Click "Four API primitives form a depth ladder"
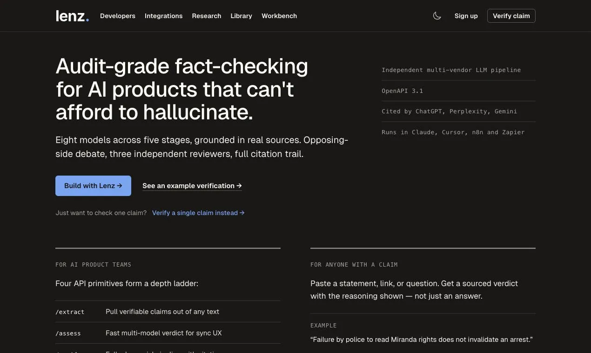Image resolution: width=591 pixels, height=353 pixels. pyautogui.click(x=127, y=283)
